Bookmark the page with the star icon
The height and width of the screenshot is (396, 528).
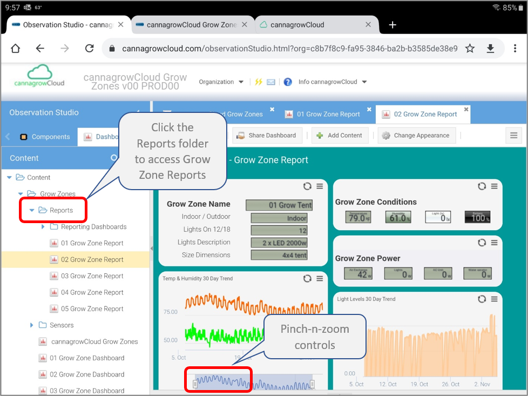[x=470, y=49]
